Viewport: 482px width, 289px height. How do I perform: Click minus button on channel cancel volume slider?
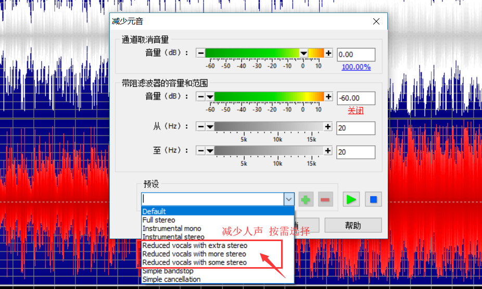click(x=200, y=53)
